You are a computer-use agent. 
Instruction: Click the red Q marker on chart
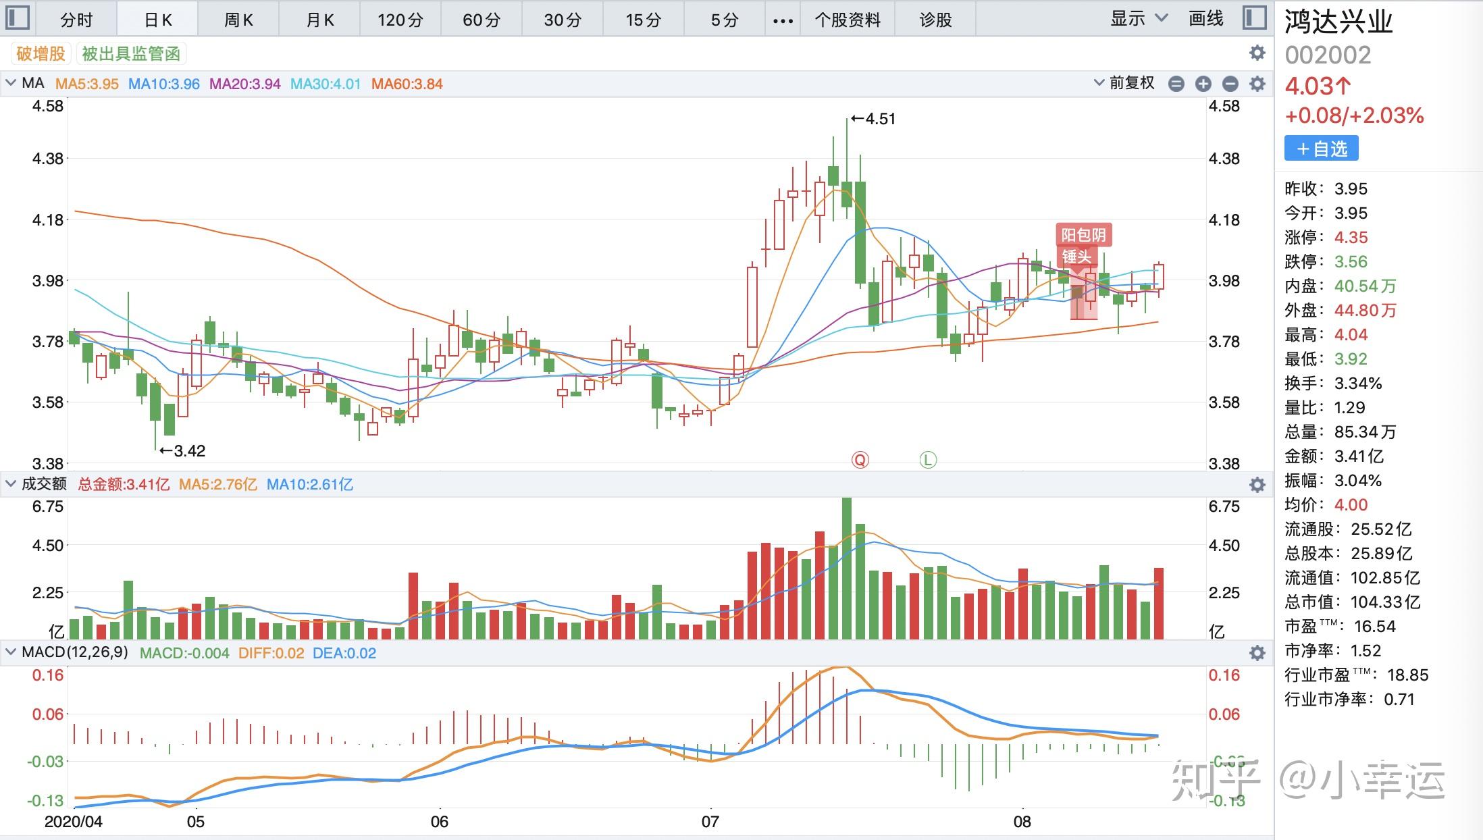[x=860, y=460]
